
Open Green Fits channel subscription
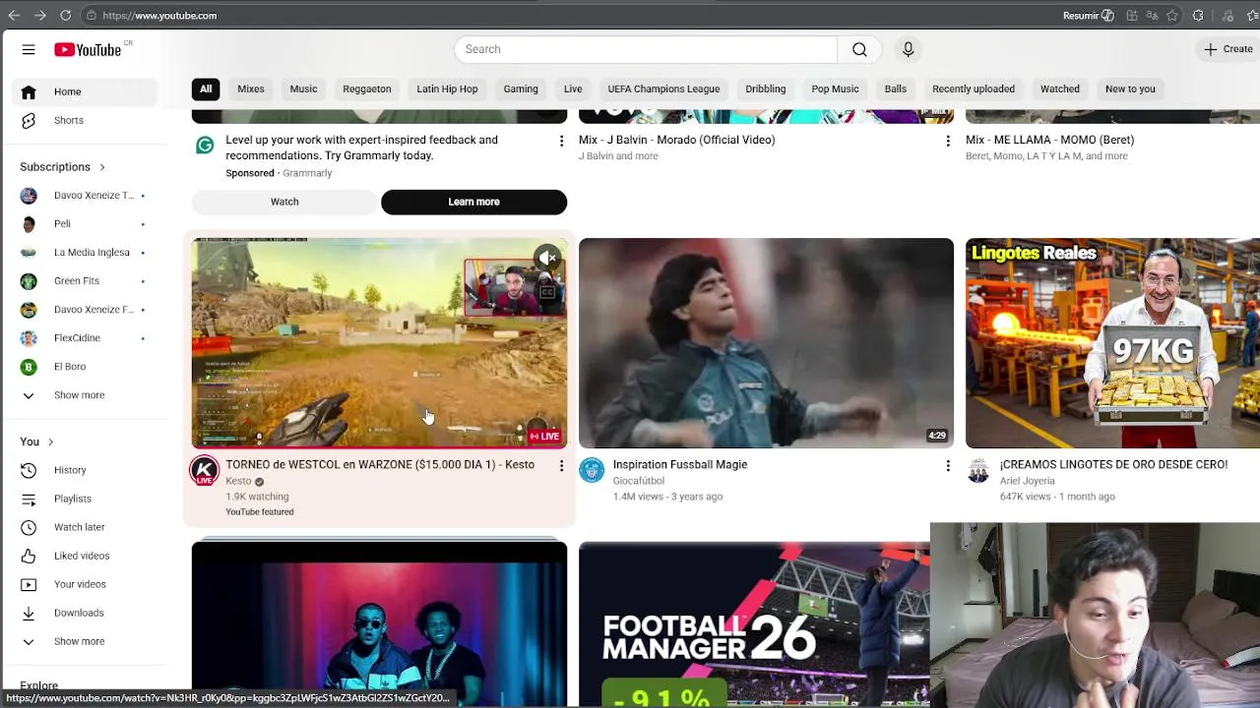coord(84,280)
